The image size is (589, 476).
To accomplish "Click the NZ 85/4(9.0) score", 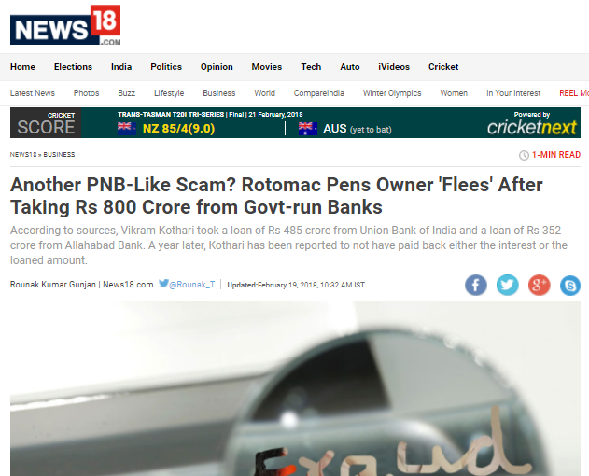I will click(178, 129).
